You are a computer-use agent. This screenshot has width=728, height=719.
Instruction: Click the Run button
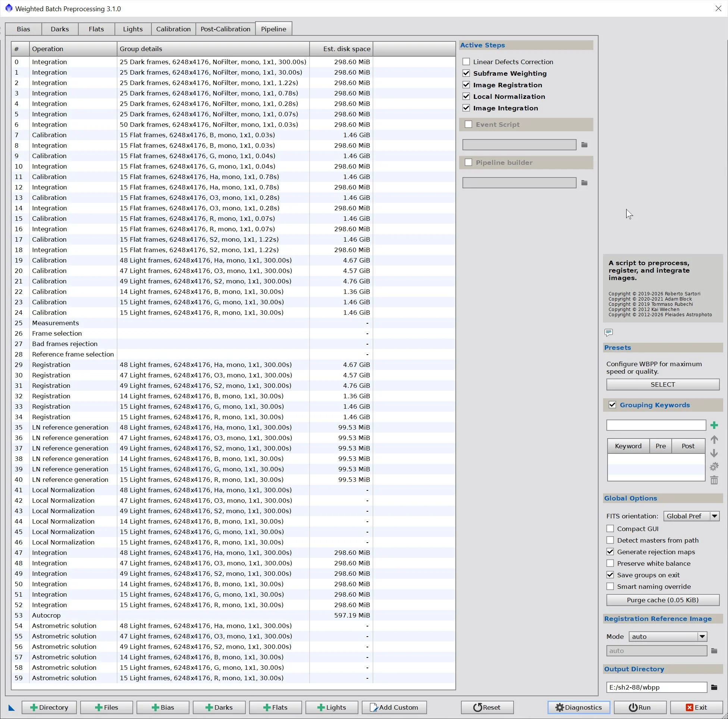[640, 707]
